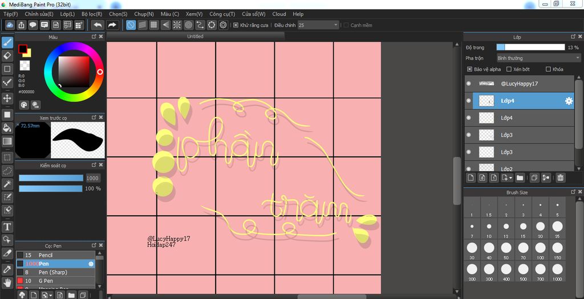Select the Pen (Sharp) brush
This screenshot has width=584, height=299.
(56, 272)
